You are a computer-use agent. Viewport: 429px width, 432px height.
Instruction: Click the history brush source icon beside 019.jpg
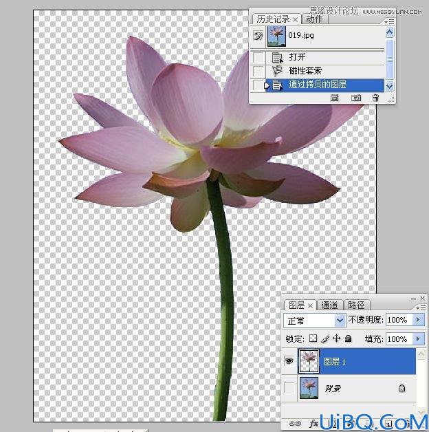click(258, 36)
